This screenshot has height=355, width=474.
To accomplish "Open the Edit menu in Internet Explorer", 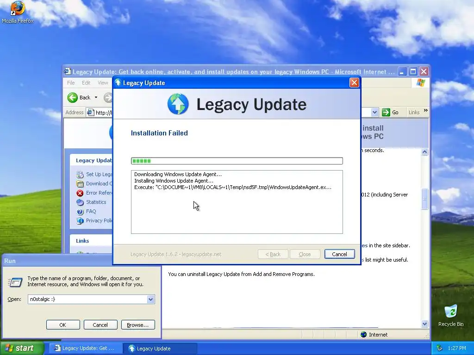I will tap(86, 83).
